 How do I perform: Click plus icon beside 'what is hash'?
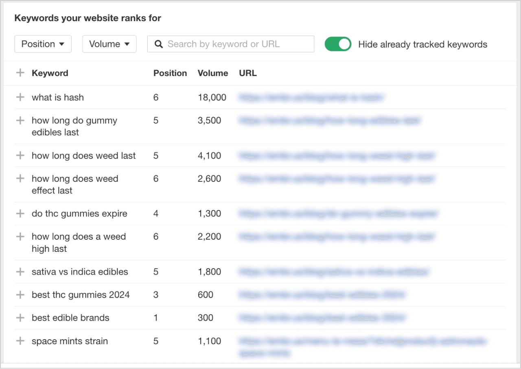[20, 97]
